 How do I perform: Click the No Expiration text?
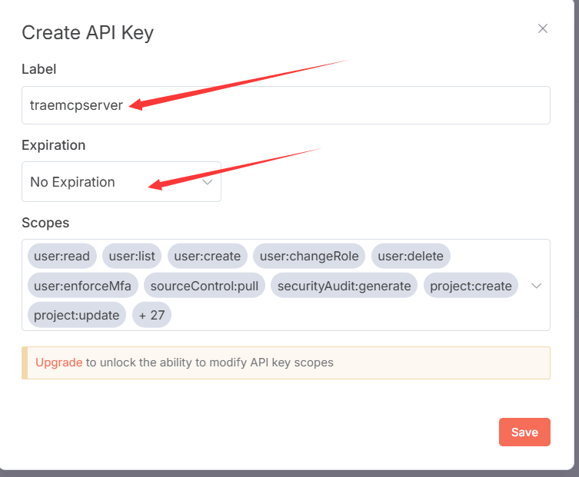[72, 182]
